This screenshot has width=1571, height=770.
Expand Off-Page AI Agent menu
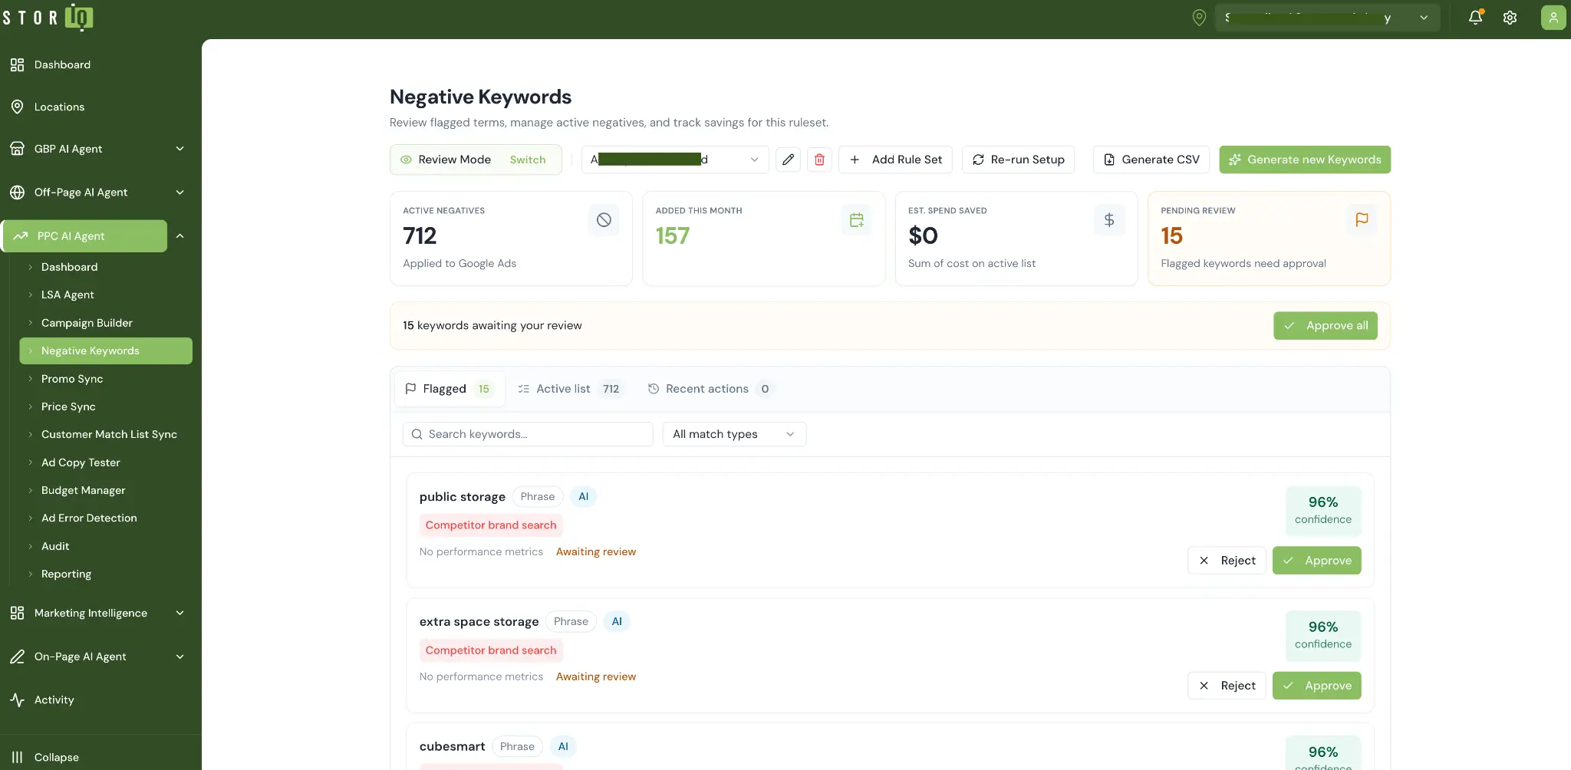tap(180, 192)
